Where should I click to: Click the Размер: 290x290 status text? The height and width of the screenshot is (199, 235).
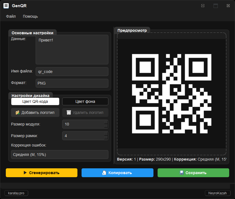155,159
